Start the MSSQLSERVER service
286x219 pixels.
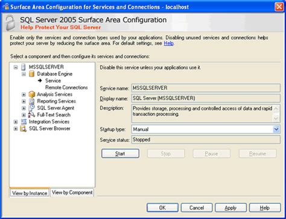pos(120,154)
